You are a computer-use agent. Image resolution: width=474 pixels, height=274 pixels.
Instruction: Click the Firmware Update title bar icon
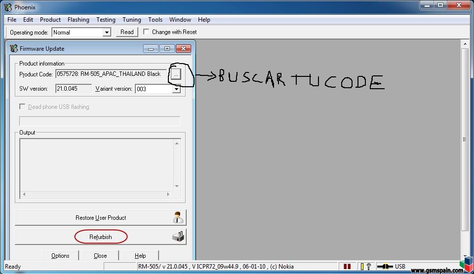coord(14,48)
